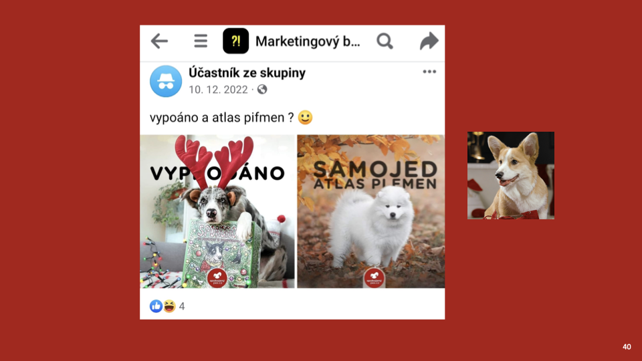Screen dimensions: 642x361
Task: Click the globe public-visibility icon
Action: point(262,89)
